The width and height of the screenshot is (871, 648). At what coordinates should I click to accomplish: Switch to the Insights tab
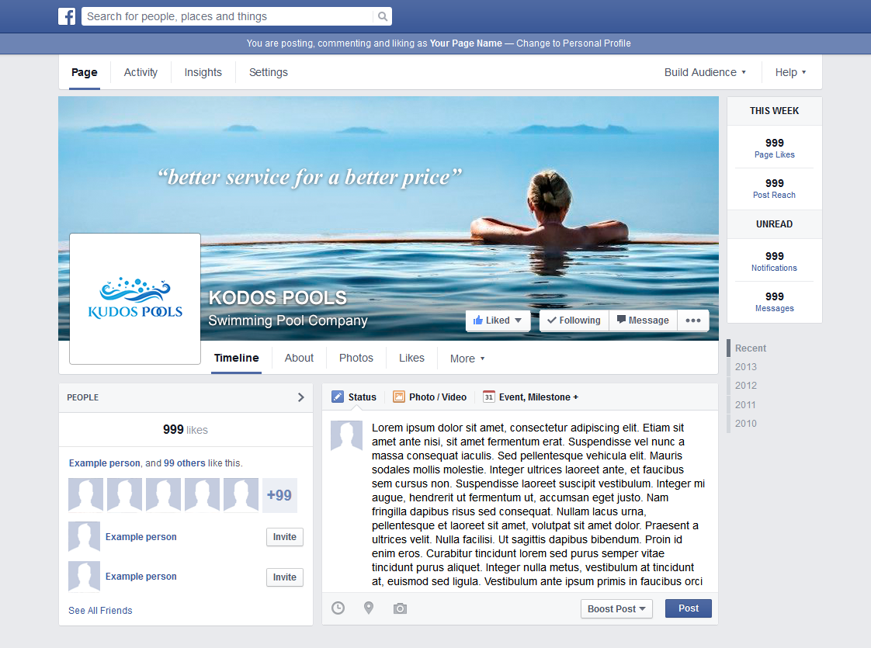pyautogui.click(x=203, y=71)
